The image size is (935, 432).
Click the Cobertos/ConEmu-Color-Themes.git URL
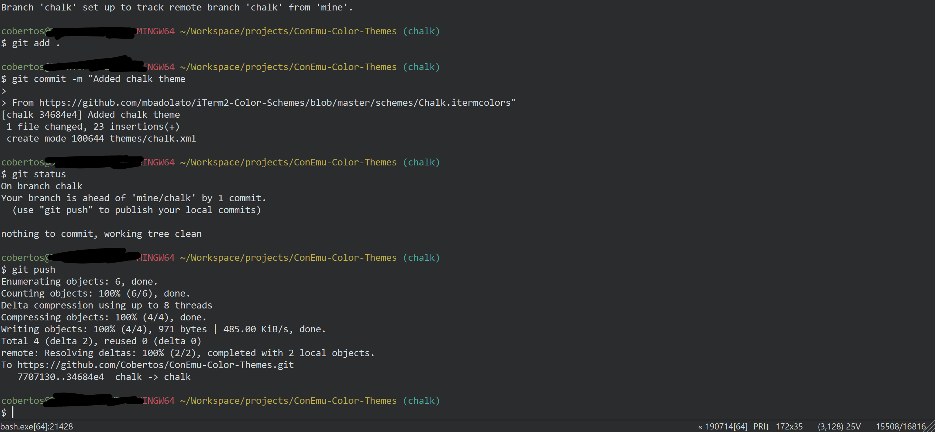(155, 365)
